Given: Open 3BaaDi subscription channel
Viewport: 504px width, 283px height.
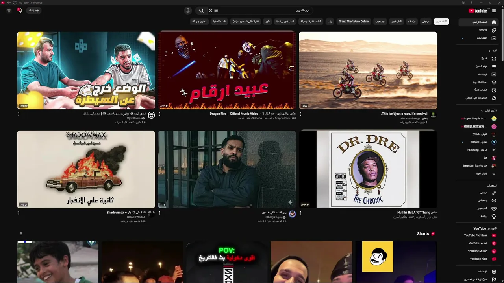Looking at the screenshot, I should coord(478,142).
